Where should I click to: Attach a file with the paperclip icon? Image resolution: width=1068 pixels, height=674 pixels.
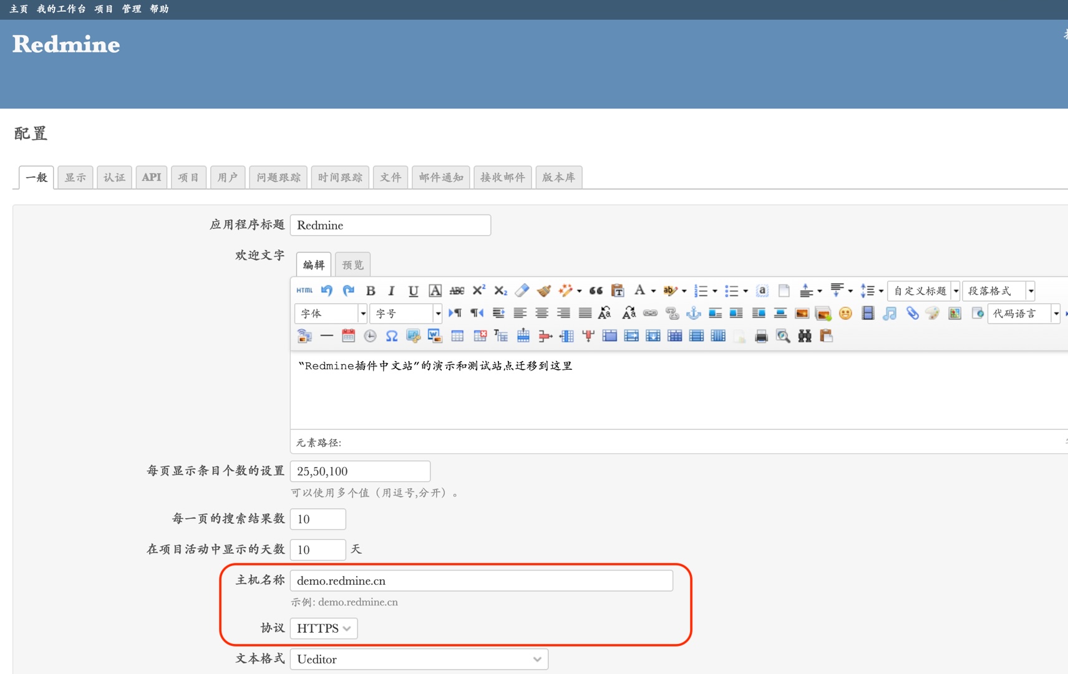click(912, 313)
